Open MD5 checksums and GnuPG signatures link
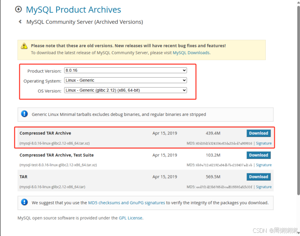This screenshot has height=236, width=300. pyautogui.click(x=126, y=203)
